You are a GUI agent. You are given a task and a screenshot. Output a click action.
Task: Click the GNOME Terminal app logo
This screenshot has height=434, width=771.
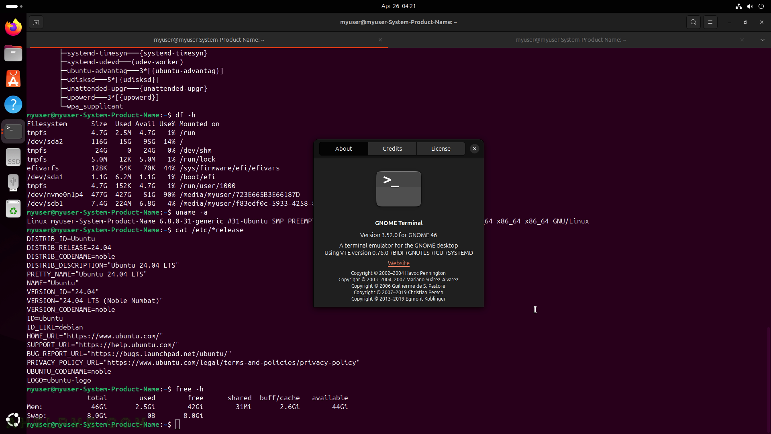click(399, 189)
